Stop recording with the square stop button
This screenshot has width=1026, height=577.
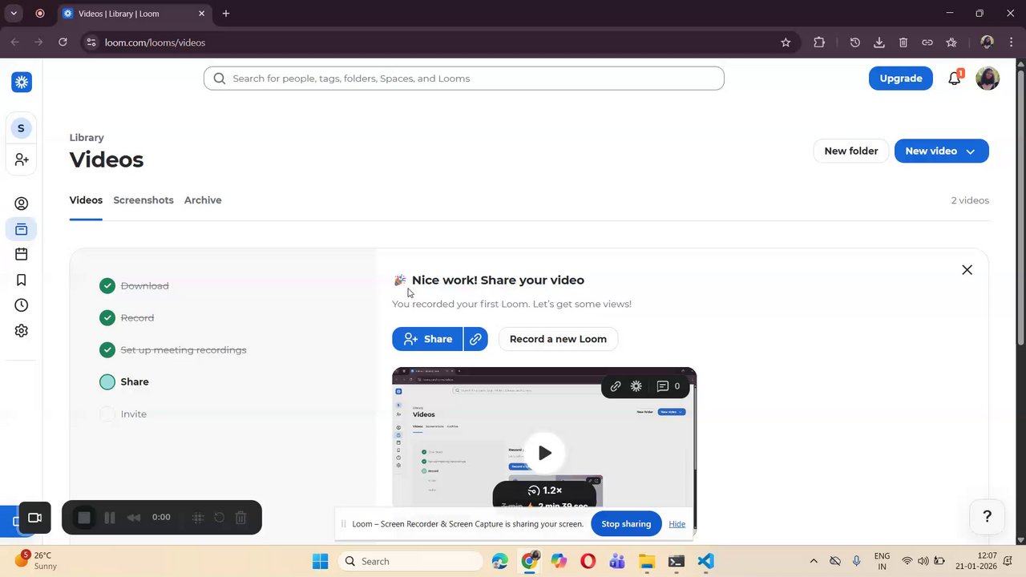click(84, 518)
